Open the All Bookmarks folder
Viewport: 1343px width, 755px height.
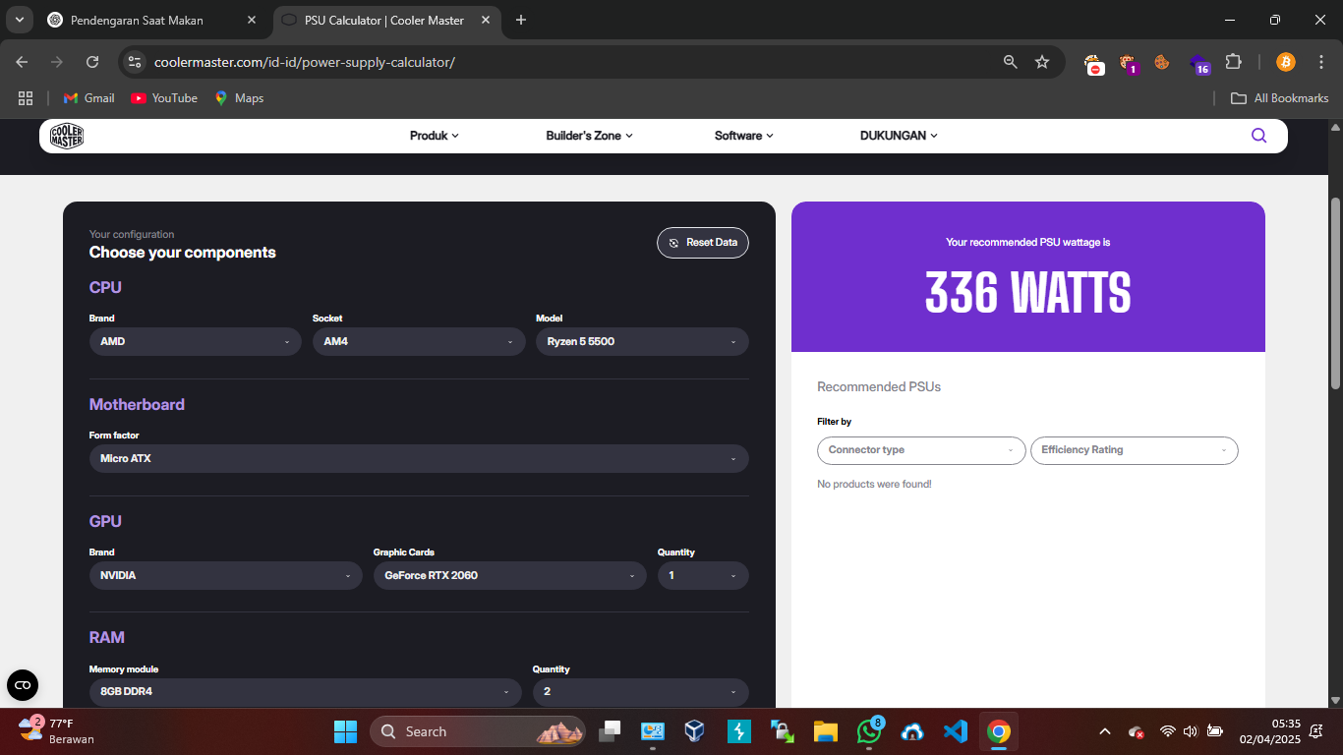coord(1280,98)
